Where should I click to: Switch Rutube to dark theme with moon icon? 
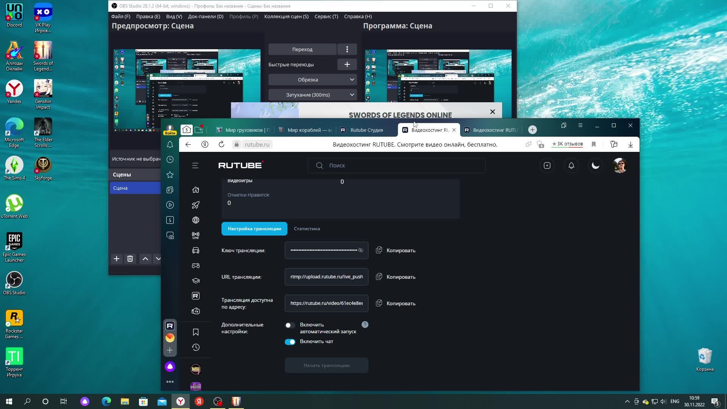coord(595,165)
